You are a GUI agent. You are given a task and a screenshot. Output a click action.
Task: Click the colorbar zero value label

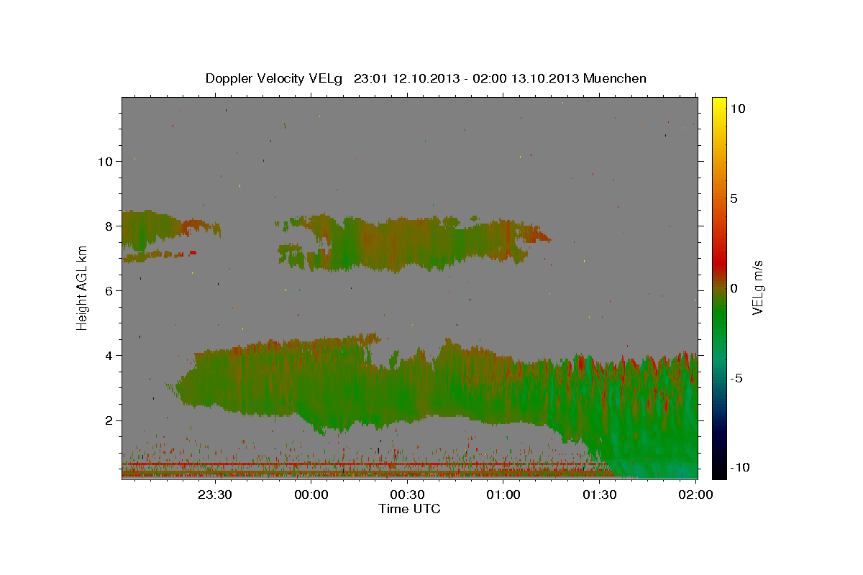[x=734, y=288]
